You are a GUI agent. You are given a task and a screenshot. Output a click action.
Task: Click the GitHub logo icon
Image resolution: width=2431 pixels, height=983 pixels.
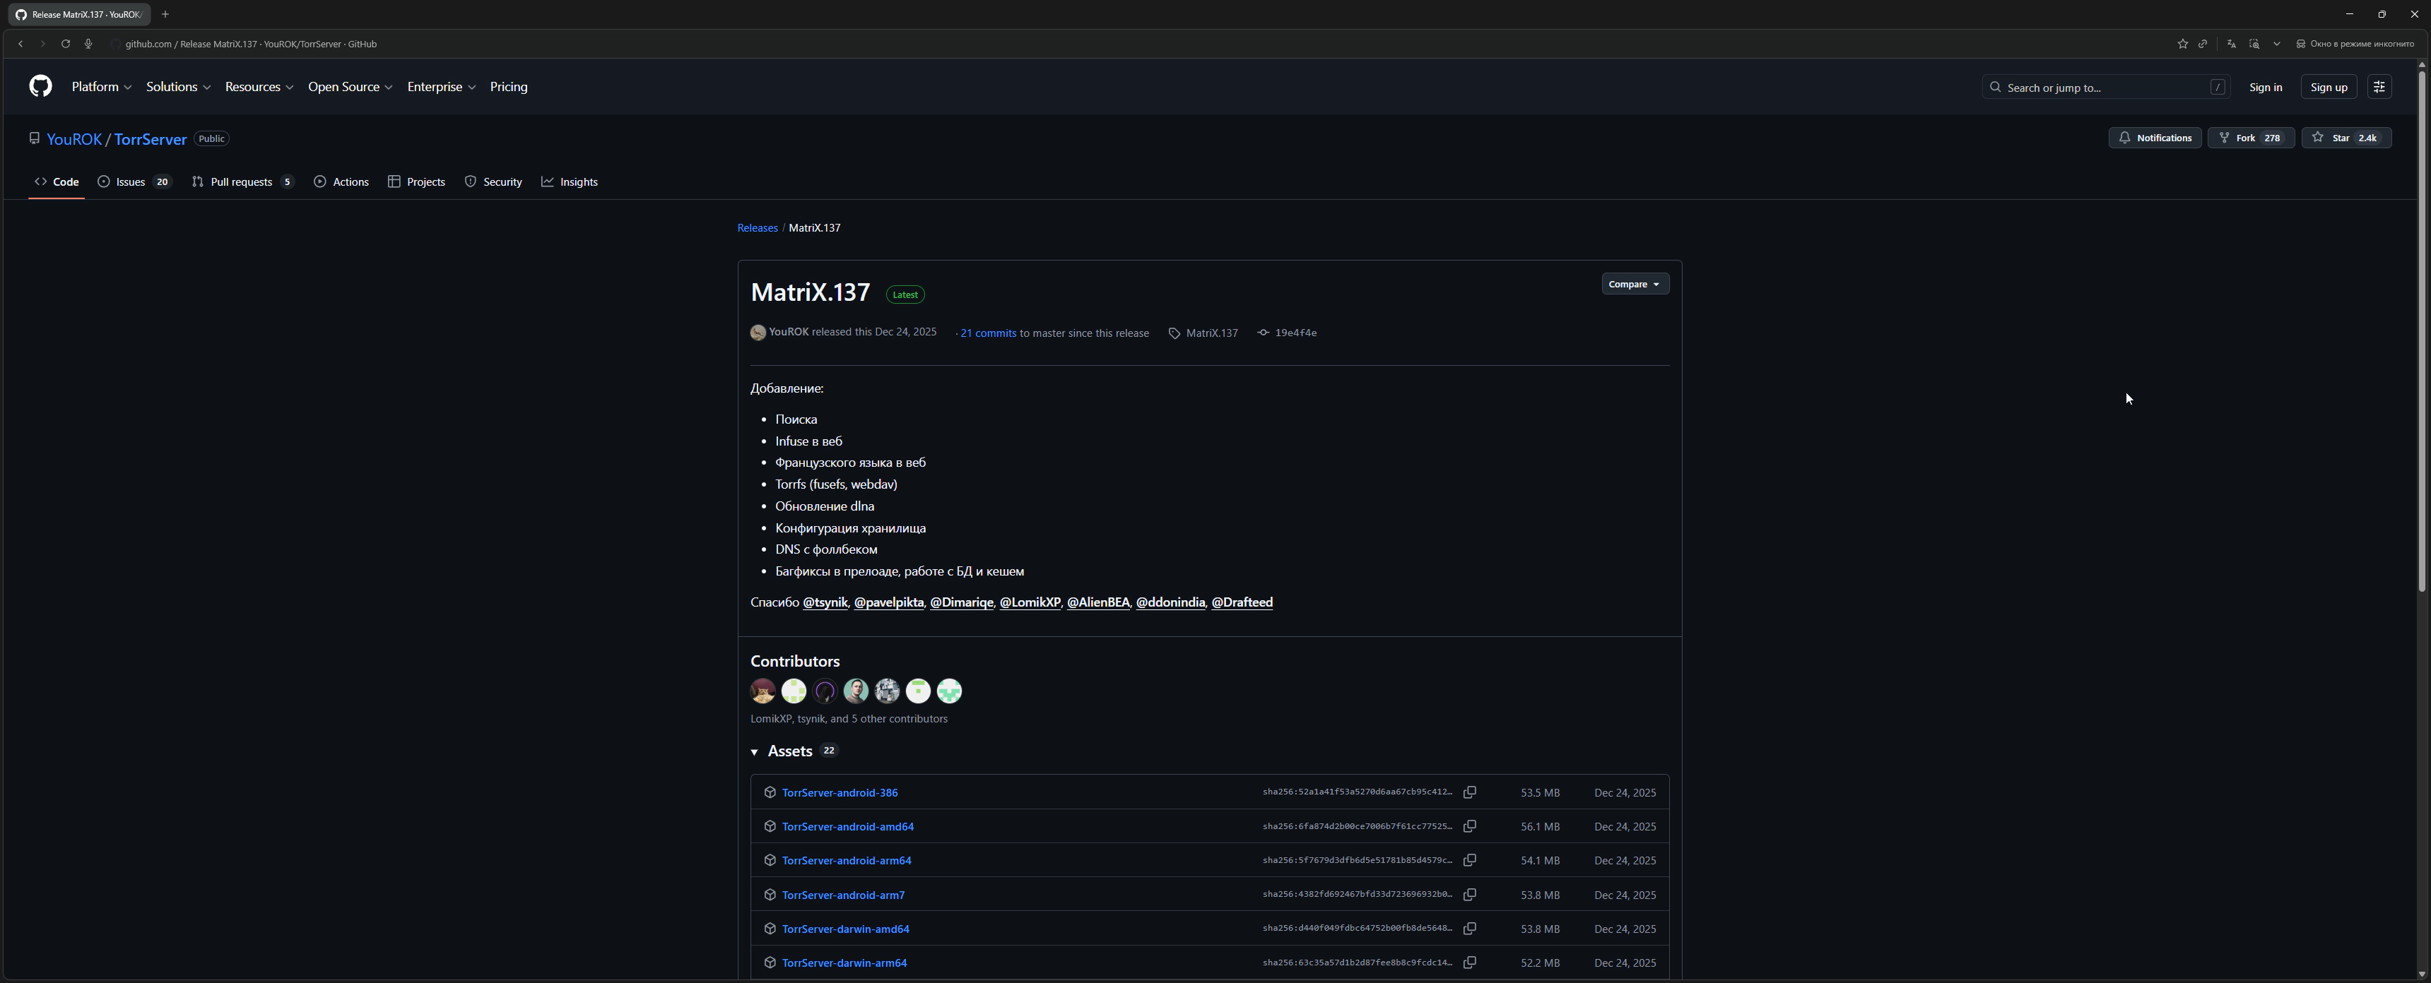click(x=40, y=86)
